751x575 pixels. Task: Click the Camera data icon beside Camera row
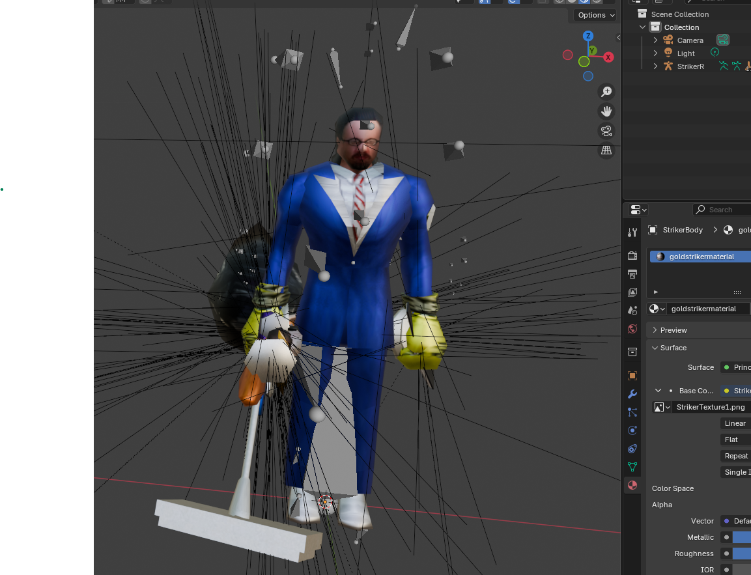(723, 40)
